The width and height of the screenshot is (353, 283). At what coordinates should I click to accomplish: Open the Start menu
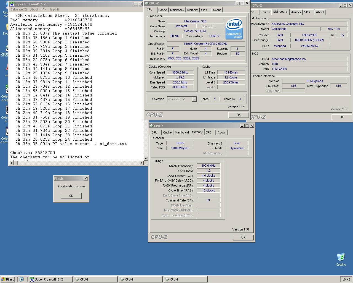(x=8, y=279)
